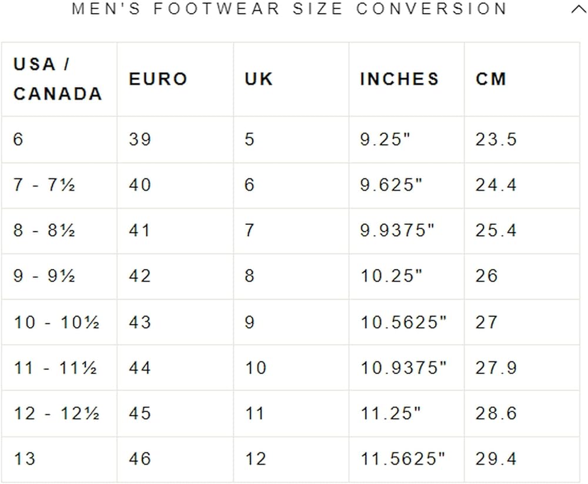Click the 12 - 12½ USA size cell
588x484 pixels.
click(x=56, y=414)
